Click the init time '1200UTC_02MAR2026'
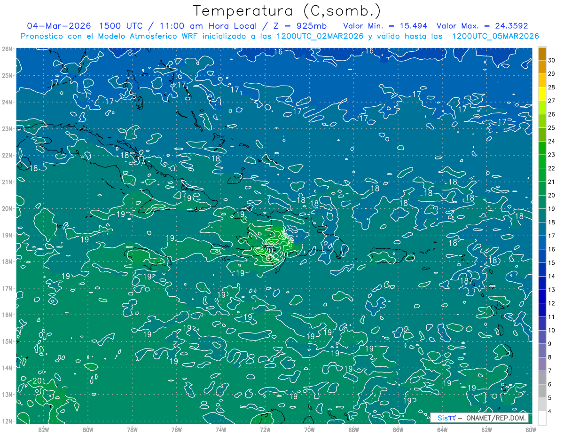 click(319, 36)
